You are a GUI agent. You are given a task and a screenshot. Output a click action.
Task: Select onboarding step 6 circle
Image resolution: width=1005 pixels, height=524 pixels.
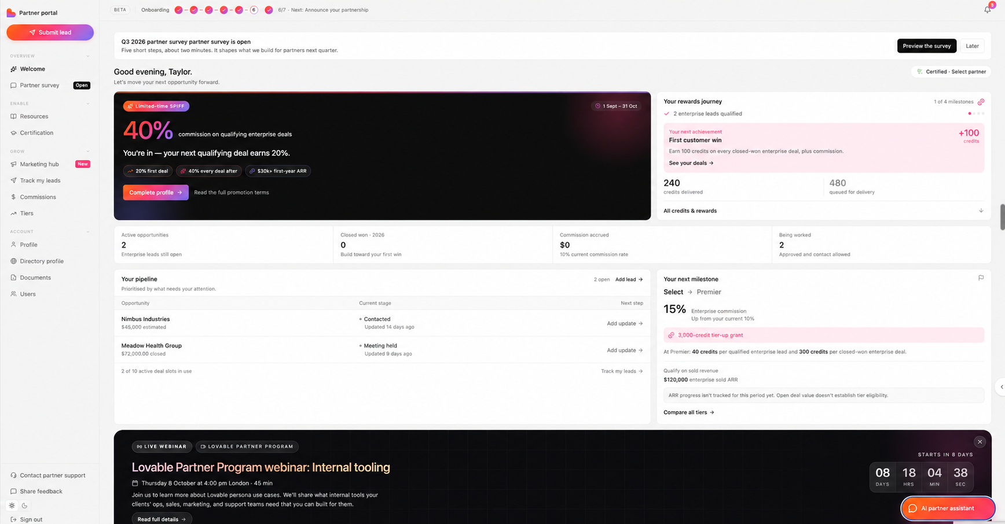click(254, 10)
